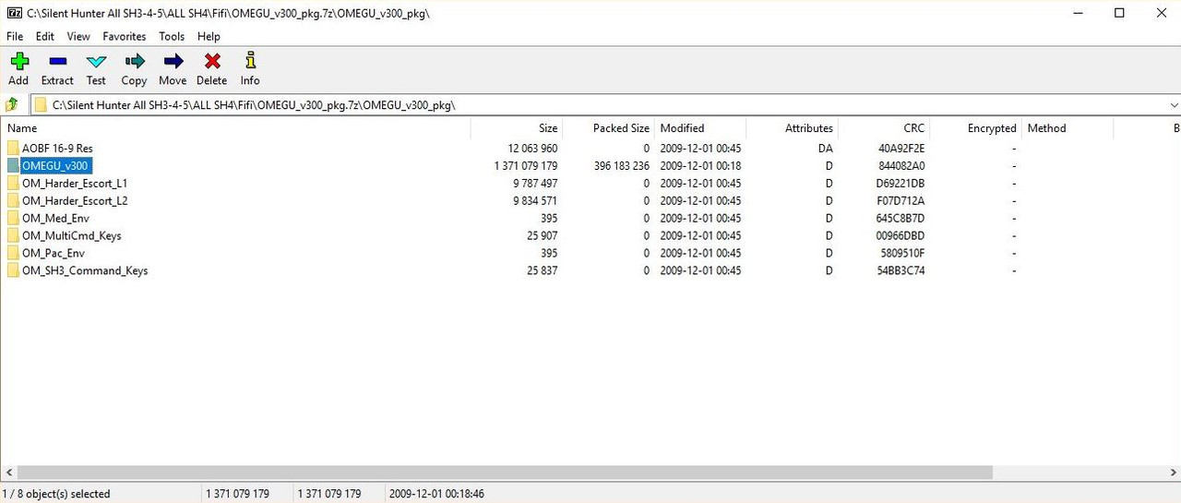Select the OM_Med_Env folder icon
The image size is (1181, 503).
(13, 218)
